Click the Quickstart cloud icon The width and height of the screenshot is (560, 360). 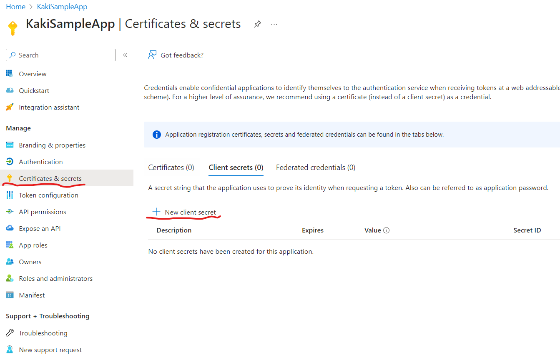point(10,90)
